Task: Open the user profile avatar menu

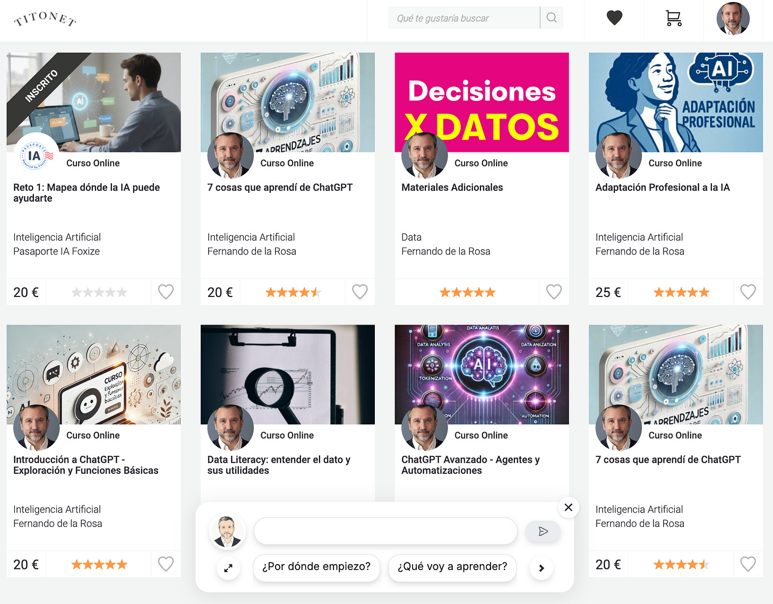Action: pos(733,19)
